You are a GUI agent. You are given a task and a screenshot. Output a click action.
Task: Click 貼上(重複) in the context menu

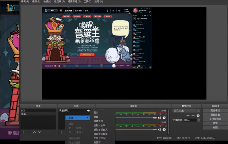[76, 133]
